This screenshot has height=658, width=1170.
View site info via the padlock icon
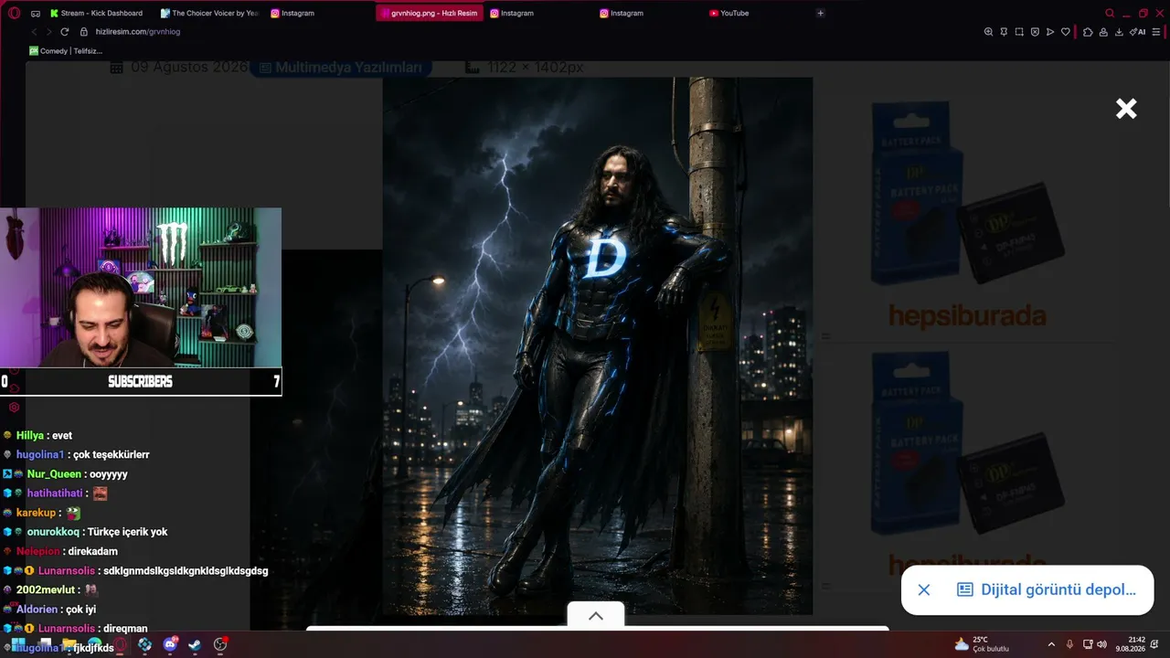point(83,32)
